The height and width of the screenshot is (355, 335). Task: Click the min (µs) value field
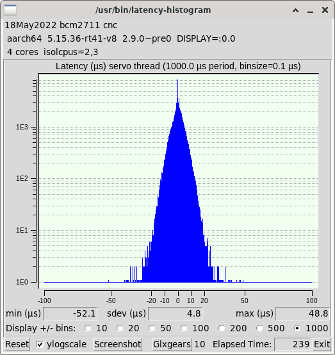(x=70, y=314)
